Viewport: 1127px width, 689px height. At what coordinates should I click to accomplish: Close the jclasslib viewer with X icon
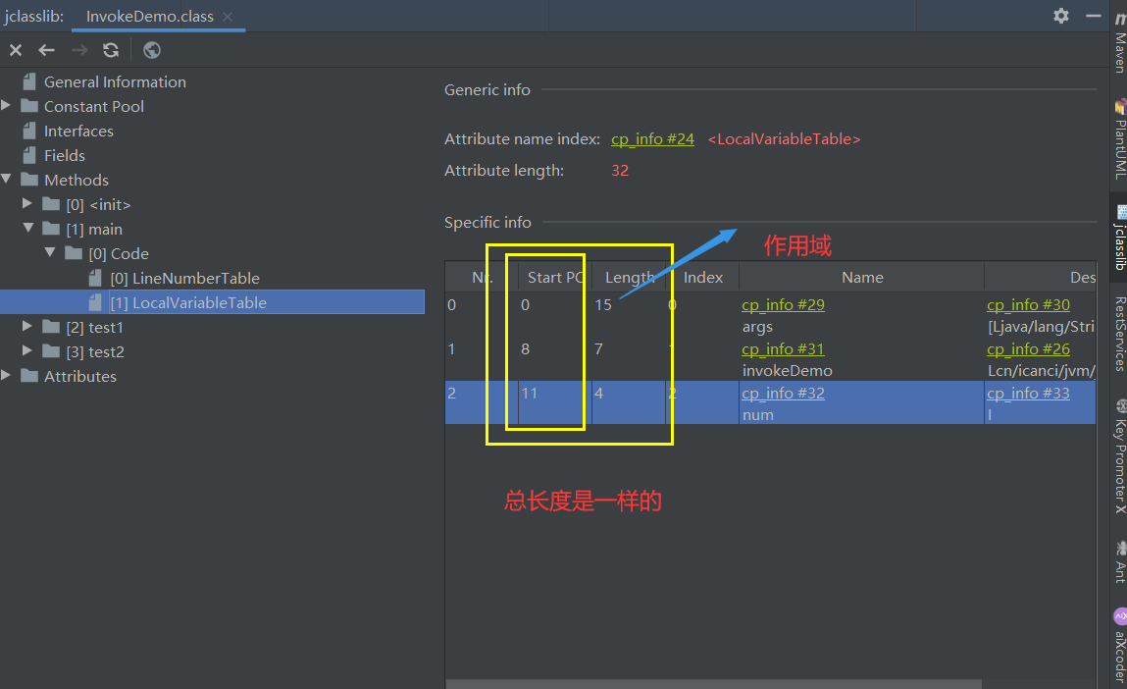coord(16,50)
